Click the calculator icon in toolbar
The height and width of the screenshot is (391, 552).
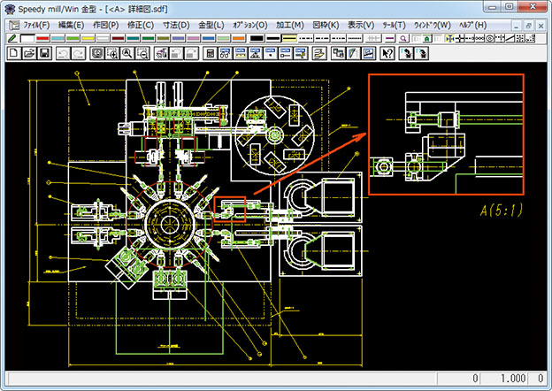coord(211,54)
